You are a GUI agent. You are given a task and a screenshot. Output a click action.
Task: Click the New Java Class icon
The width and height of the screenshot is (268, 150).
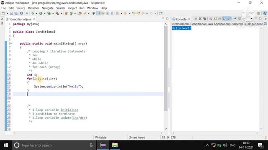[x=71, y=13]
